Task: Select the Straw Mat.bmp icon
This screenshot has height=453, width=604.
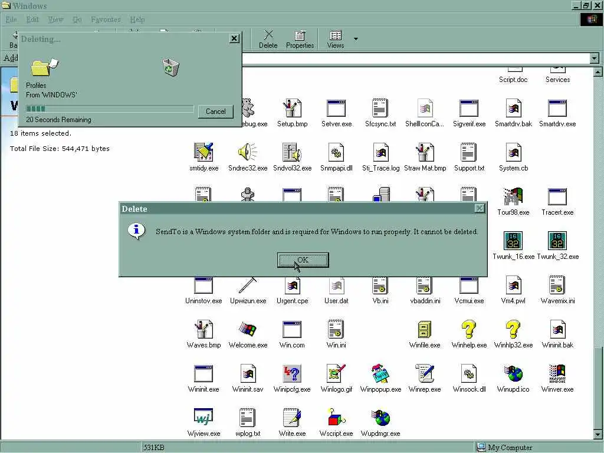Action: (x=425, y=152)
